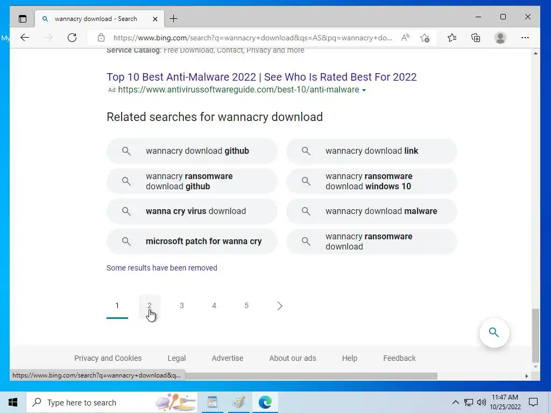
Task: Open the Privacy and Cookies footer link
Action: pos(108,358)
